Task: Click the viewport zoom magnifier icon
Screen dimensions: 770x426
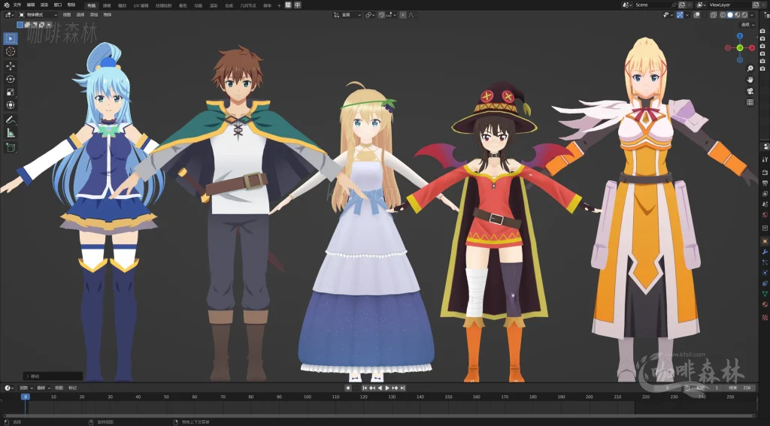Action: coord(750,68)
